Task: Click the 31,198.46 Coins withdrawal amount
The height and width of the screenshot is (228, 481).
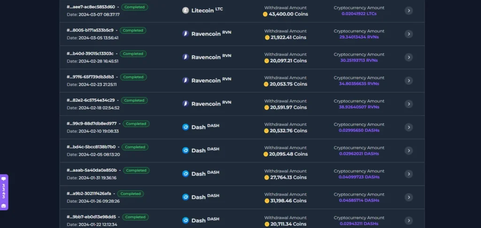Action: click(x=288, y=201)
